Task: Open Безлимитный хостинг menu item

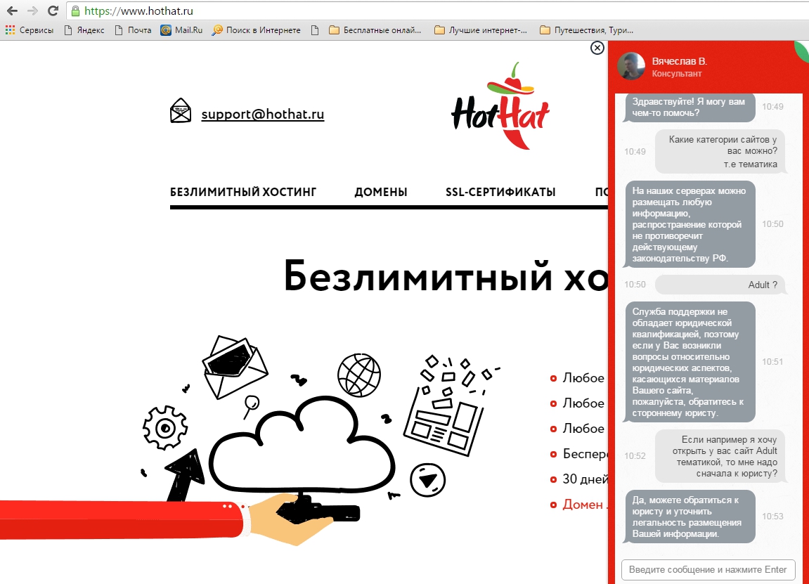Action: pos(243,192)
